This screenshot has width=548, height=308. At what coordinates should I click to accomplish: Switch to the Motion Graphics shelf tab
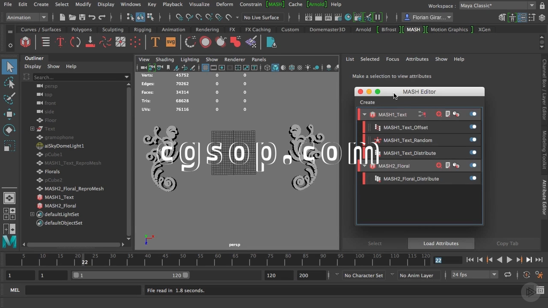(449, 30)
